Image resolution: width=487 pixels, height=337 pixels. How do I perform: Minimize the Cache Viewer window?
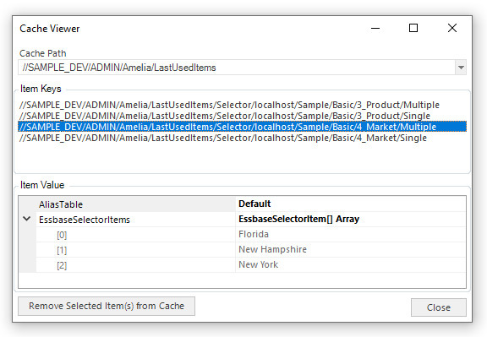click(x=375, y=28)
